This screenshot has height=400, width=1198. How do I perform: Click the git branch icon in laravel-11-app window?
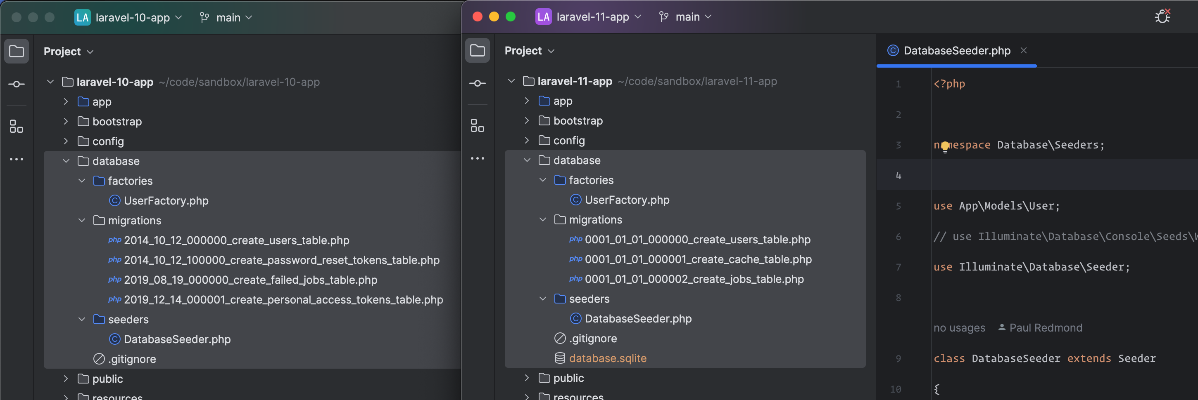(663, 17)
